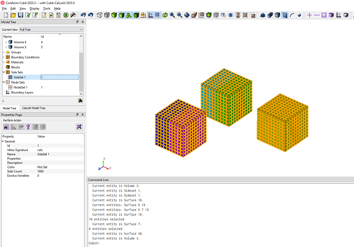Image resolution: width=354 pixels, height=247 pixels.
Task: Click the hammer options icon
Action: (73, 15)
